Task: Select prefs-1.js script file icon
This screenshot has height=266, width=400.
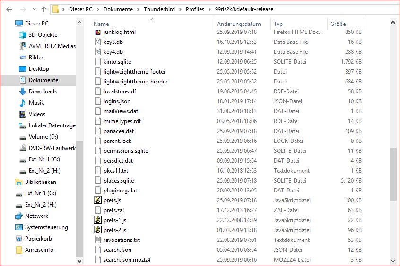Action: click(98, 220)
